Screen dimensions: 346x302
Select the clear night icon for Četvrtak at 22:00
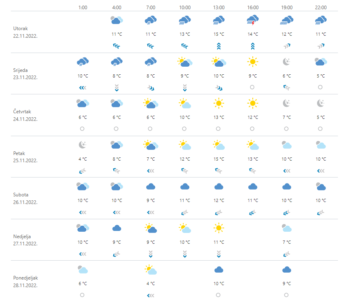pyautogui.click(x=320, y=103)
